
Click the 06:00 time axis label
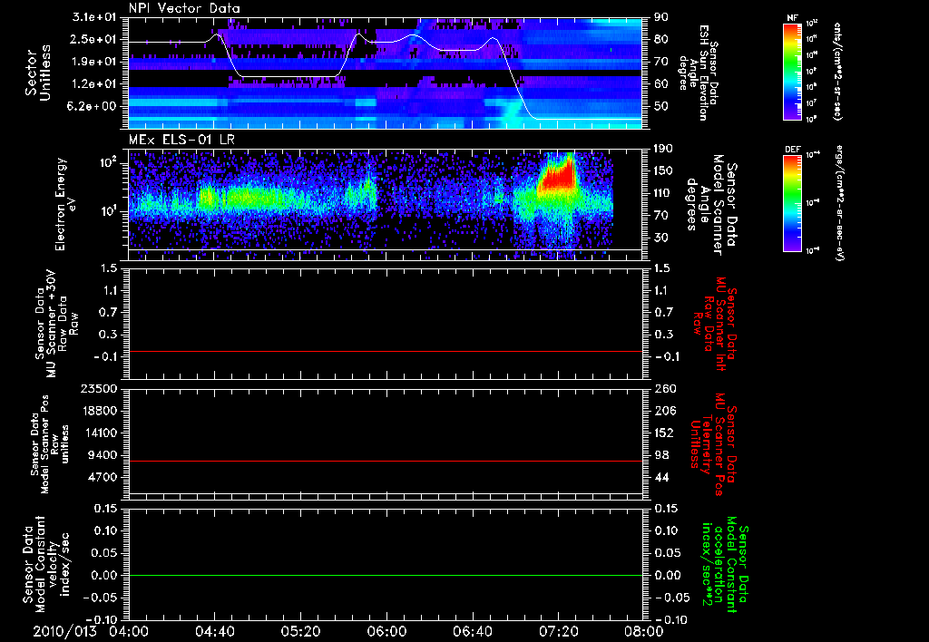386,631
